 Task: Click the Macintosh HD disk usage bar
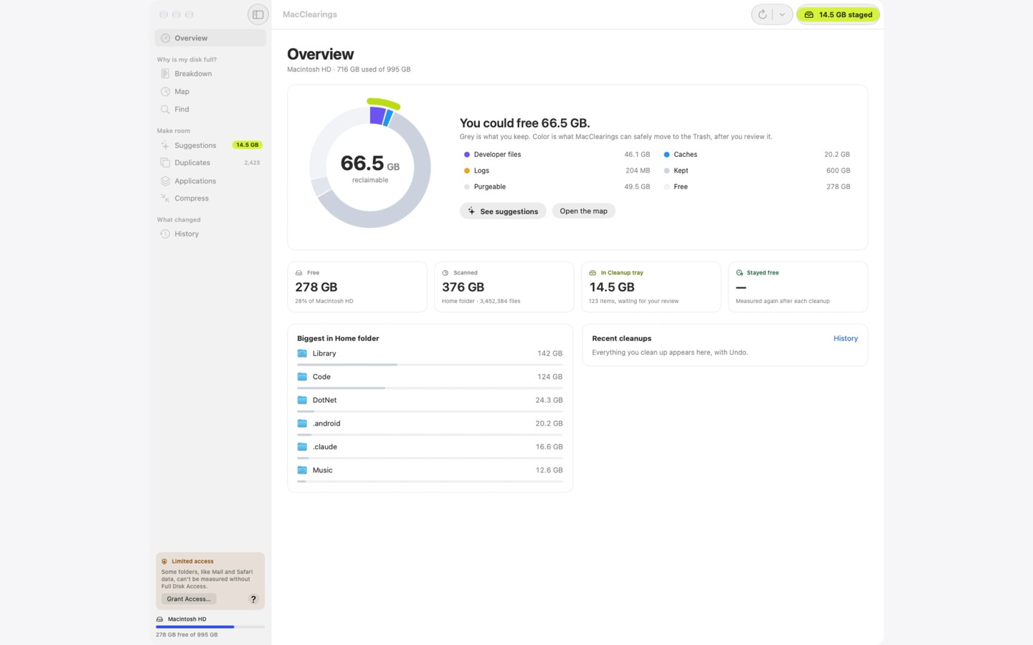[210, 627]
